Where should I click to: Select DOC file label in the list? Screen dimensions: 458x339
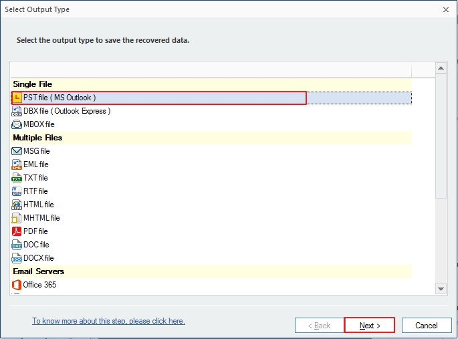click(36, 245)
